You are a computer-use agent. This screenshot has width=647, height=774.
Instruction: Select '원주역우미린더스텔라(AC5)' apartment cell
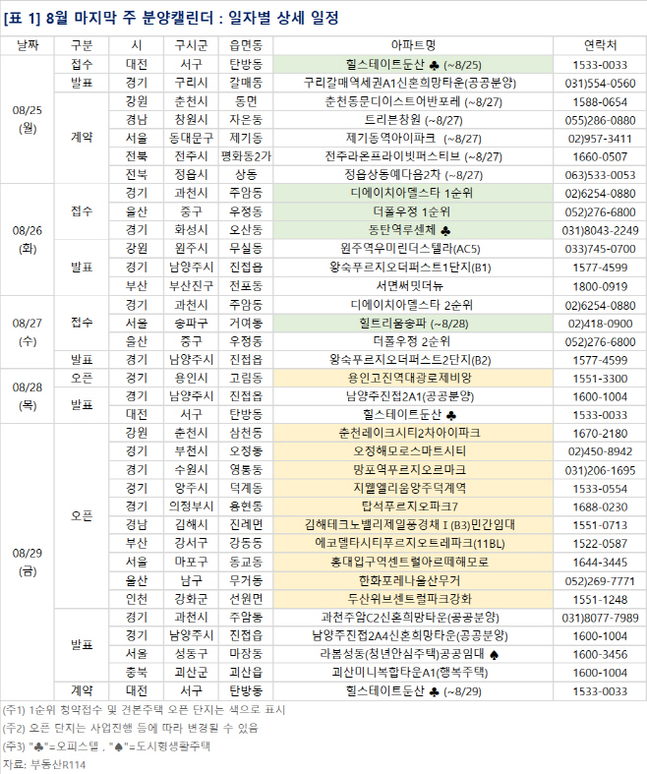413,248
